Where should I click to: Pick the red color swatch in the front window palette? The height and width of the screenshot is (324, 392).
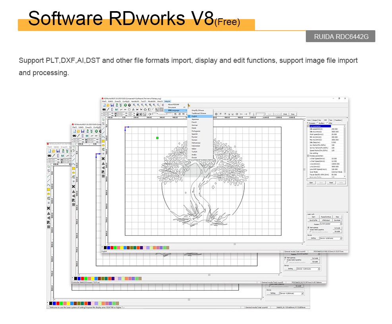[112, 248]
